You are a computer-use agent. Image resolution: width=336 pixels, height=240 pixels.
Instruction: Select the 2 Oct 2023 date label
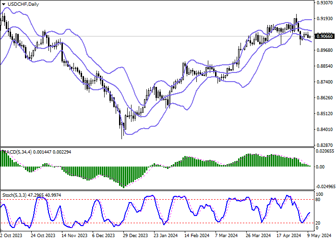click(x=11, y=236)
